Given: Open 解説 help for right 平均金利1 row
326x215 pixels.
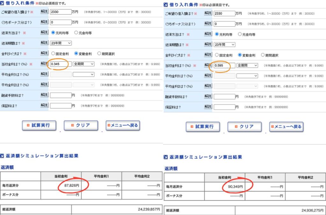Looking at the screenshot, I should coord(208,75).
